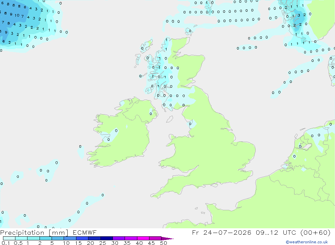Viewport: 335px width, 245px height.
Task: Click the legend label 15
Action: pyautogui.click(x=78, y=243)
